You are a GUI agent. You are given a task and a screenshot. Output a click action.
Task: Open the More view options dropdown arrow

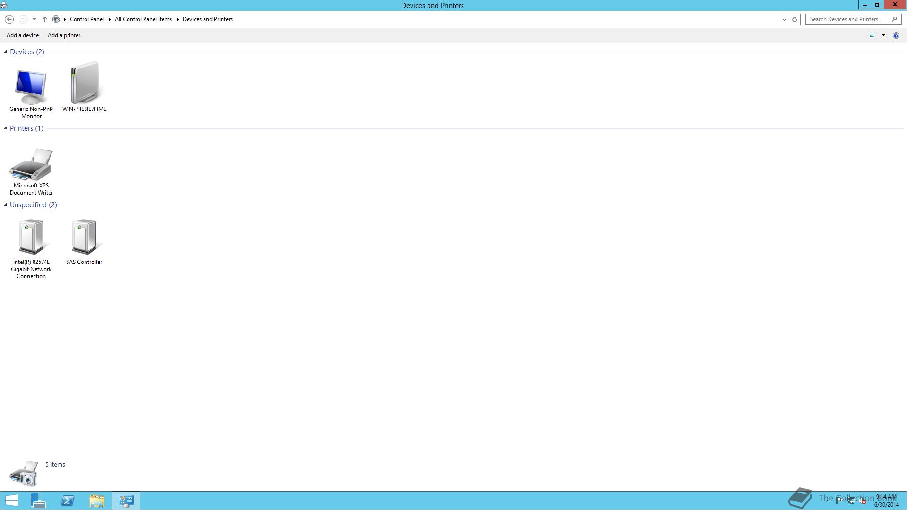tap(883, 35)
